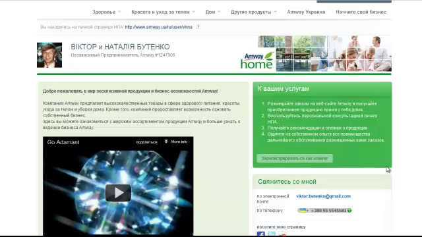
Task: Expand the Здоровье dropdown arrow
Action: 119,12
